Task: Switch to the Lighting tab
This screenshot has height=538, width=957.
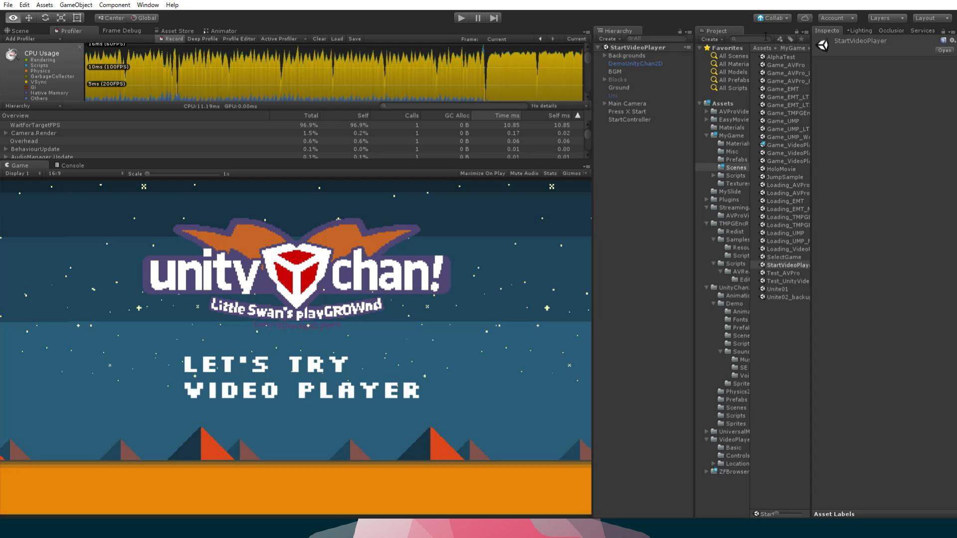Action: (859, 31)
